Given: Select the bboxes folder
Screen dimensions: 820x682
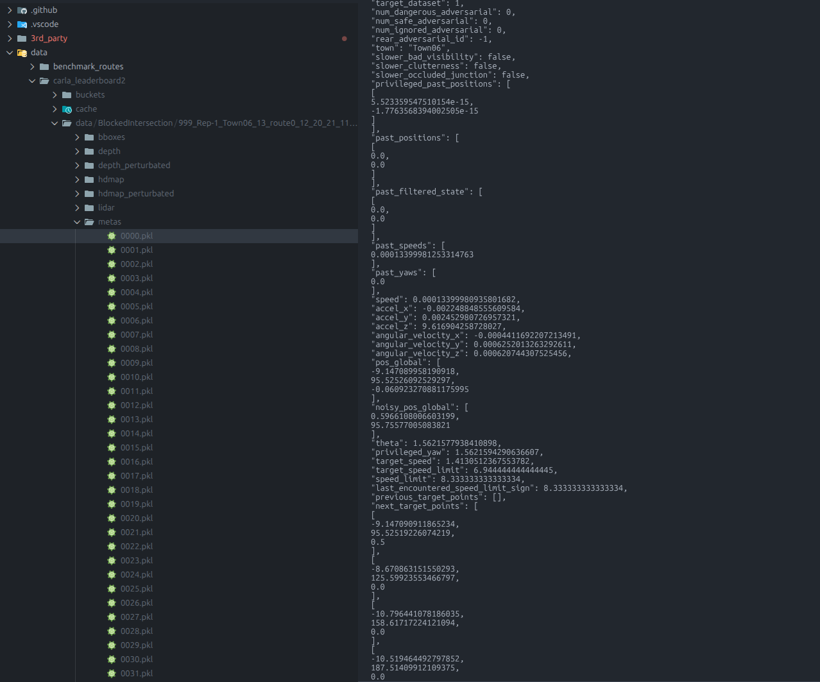Looking at the screenshot, I should (x=111, y=137).
